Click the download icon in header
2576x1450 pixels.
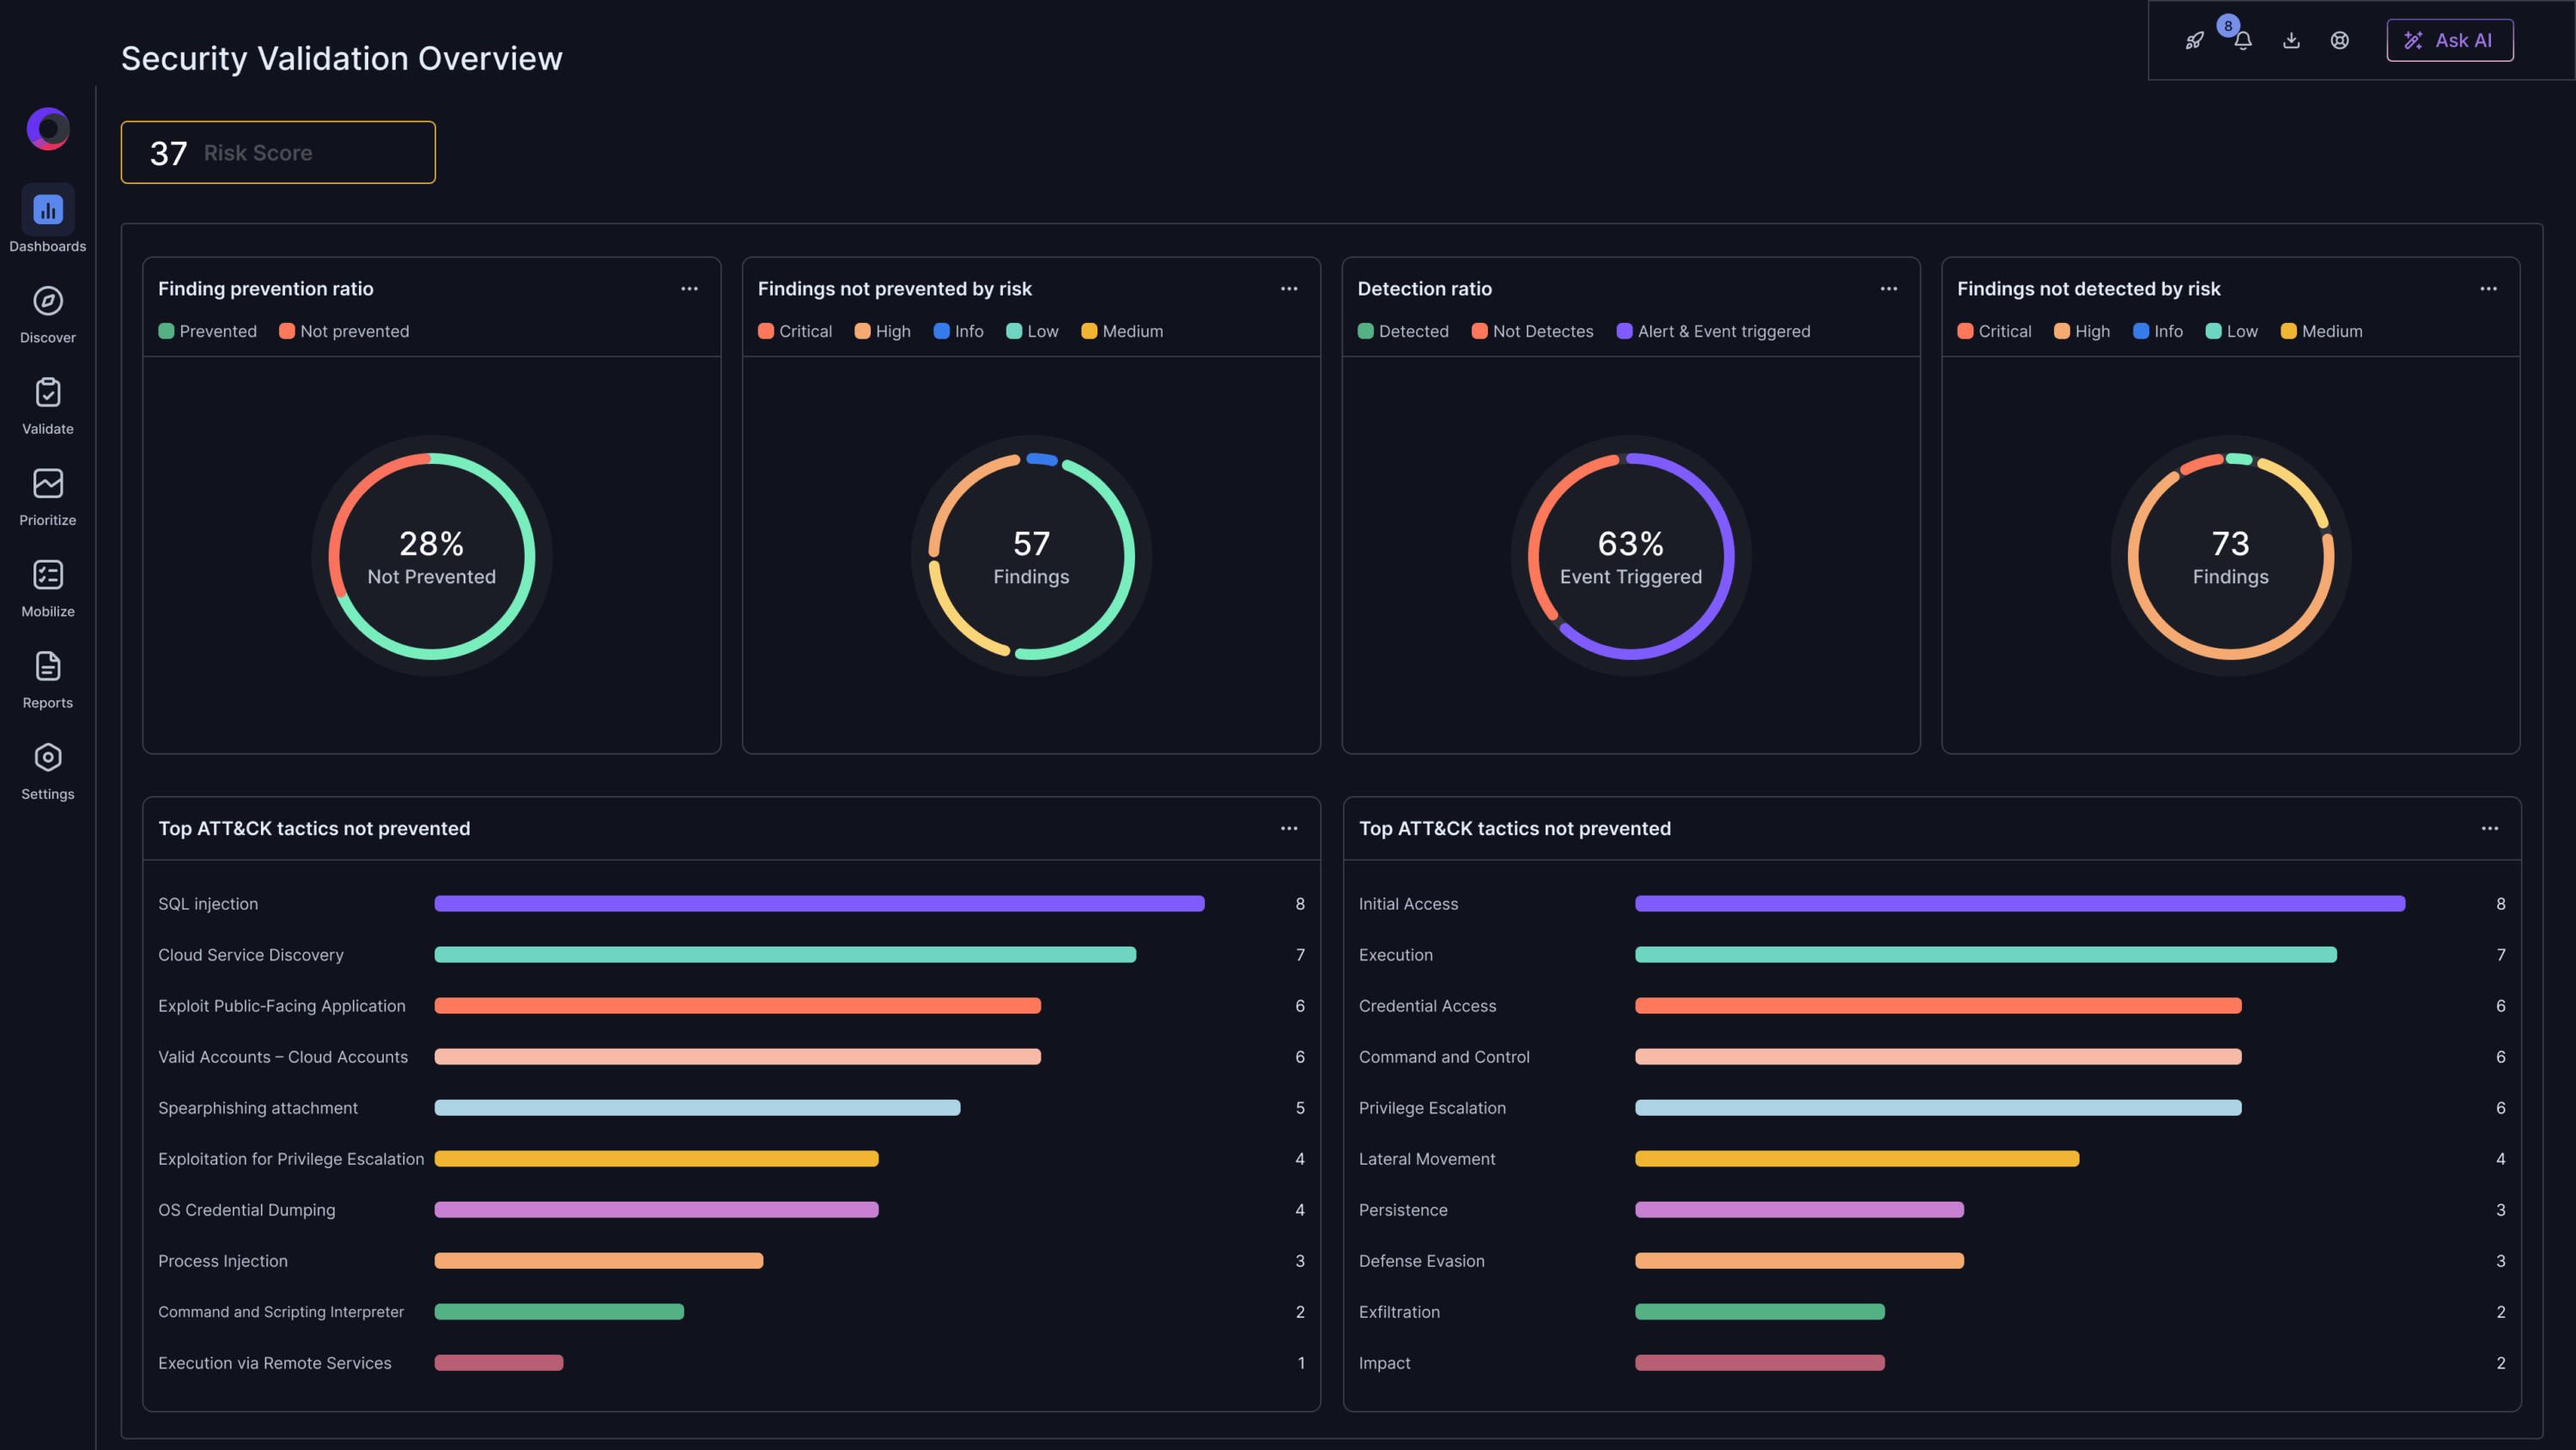[2291, 41]
